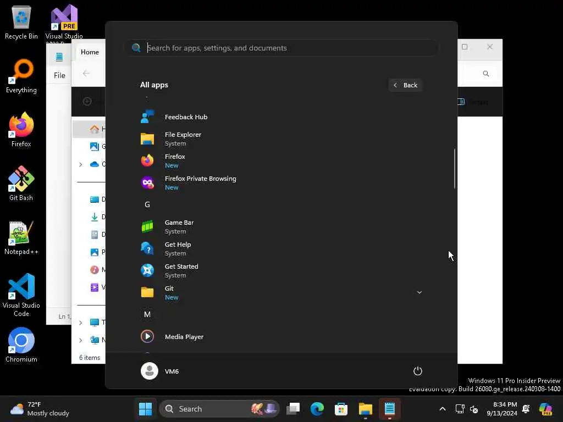Expand the OneDrive node in File Explorer
Screen dimensions: 563x422
pos(80,164)
